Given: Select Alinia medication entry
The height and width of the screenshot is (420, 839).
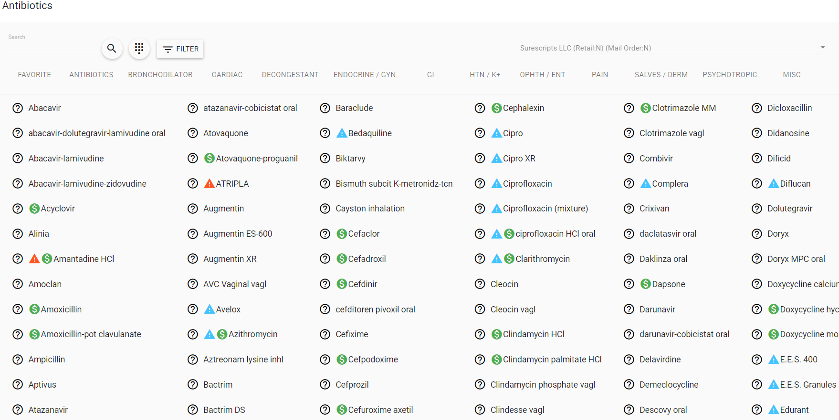Looking at the screenshot, I should coord(39,234).
